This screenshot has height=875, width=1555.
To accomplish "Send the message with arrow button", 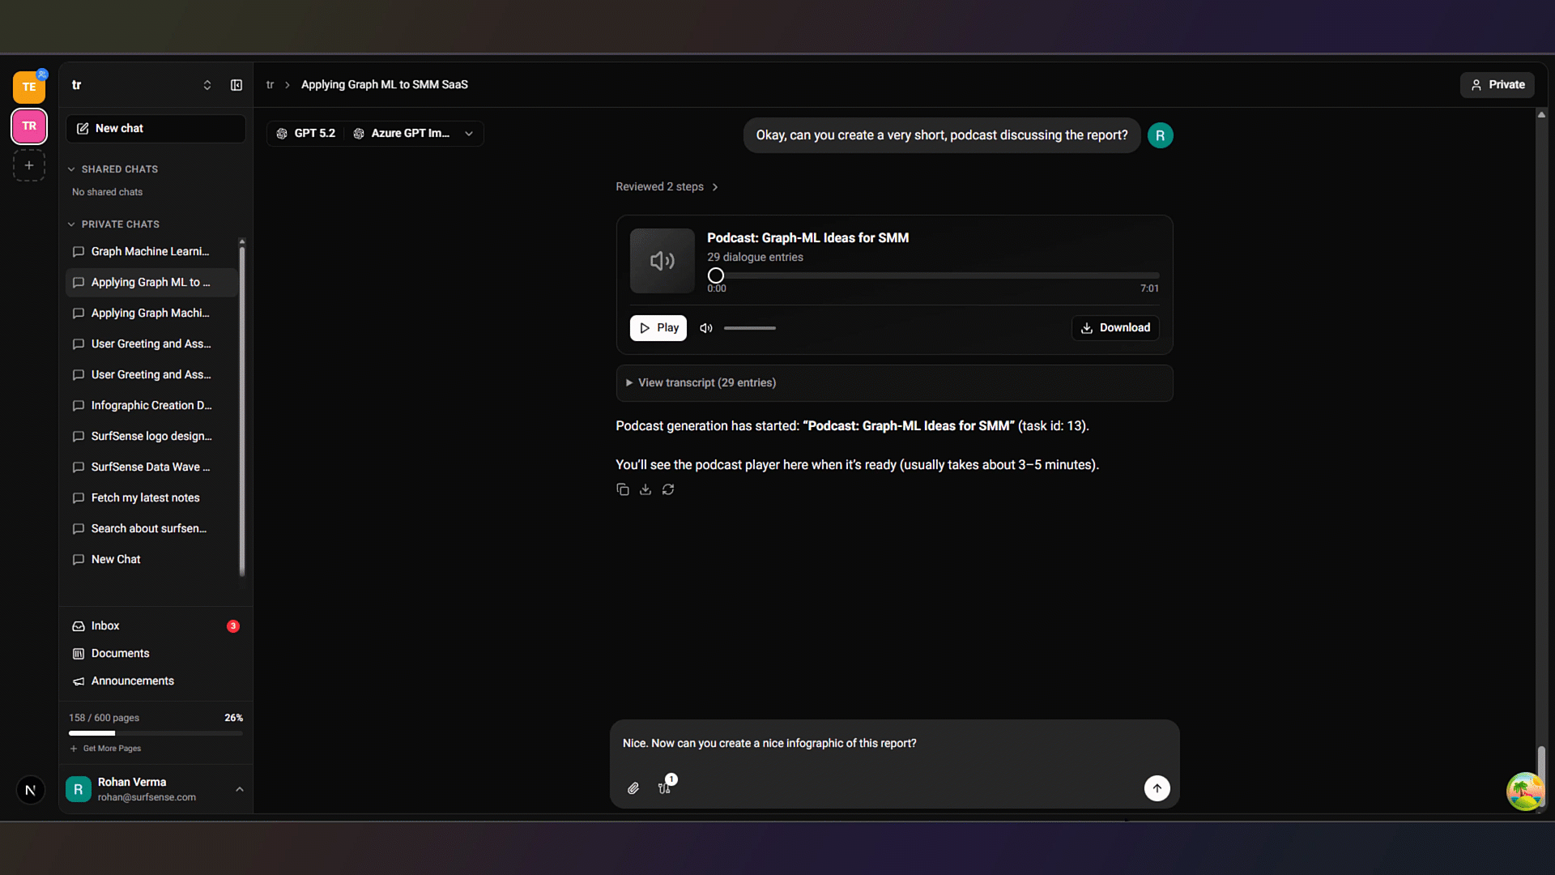I will (1157, 788).
